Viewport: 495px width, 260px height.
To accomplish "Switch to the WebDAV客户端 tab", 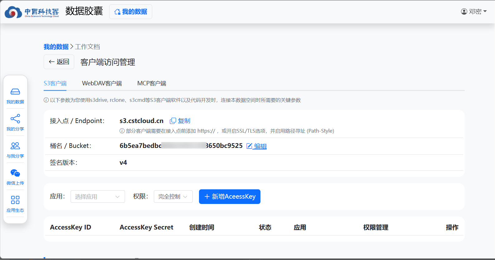I will pos(102,83).
